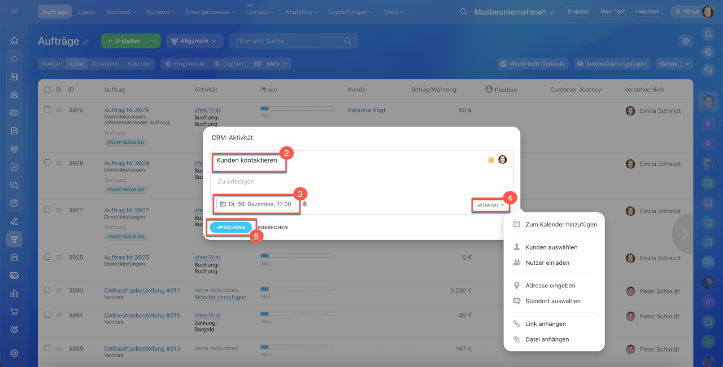Click the bell reminder icon beside the deadline
Screen dimensions: 723x367
click(305, 204)
